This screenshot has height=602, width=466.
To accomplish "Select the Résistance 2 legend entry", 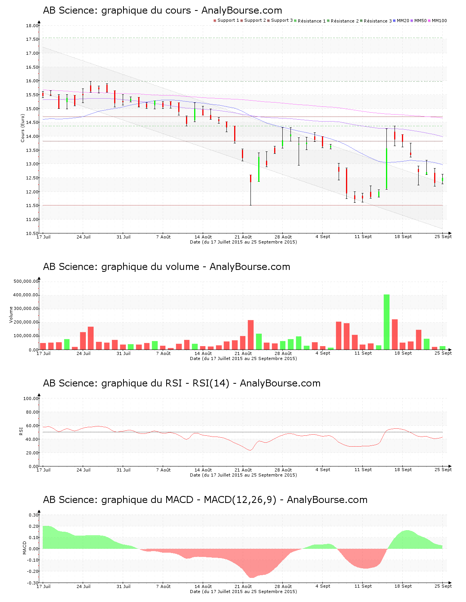I will coord(343,21).
